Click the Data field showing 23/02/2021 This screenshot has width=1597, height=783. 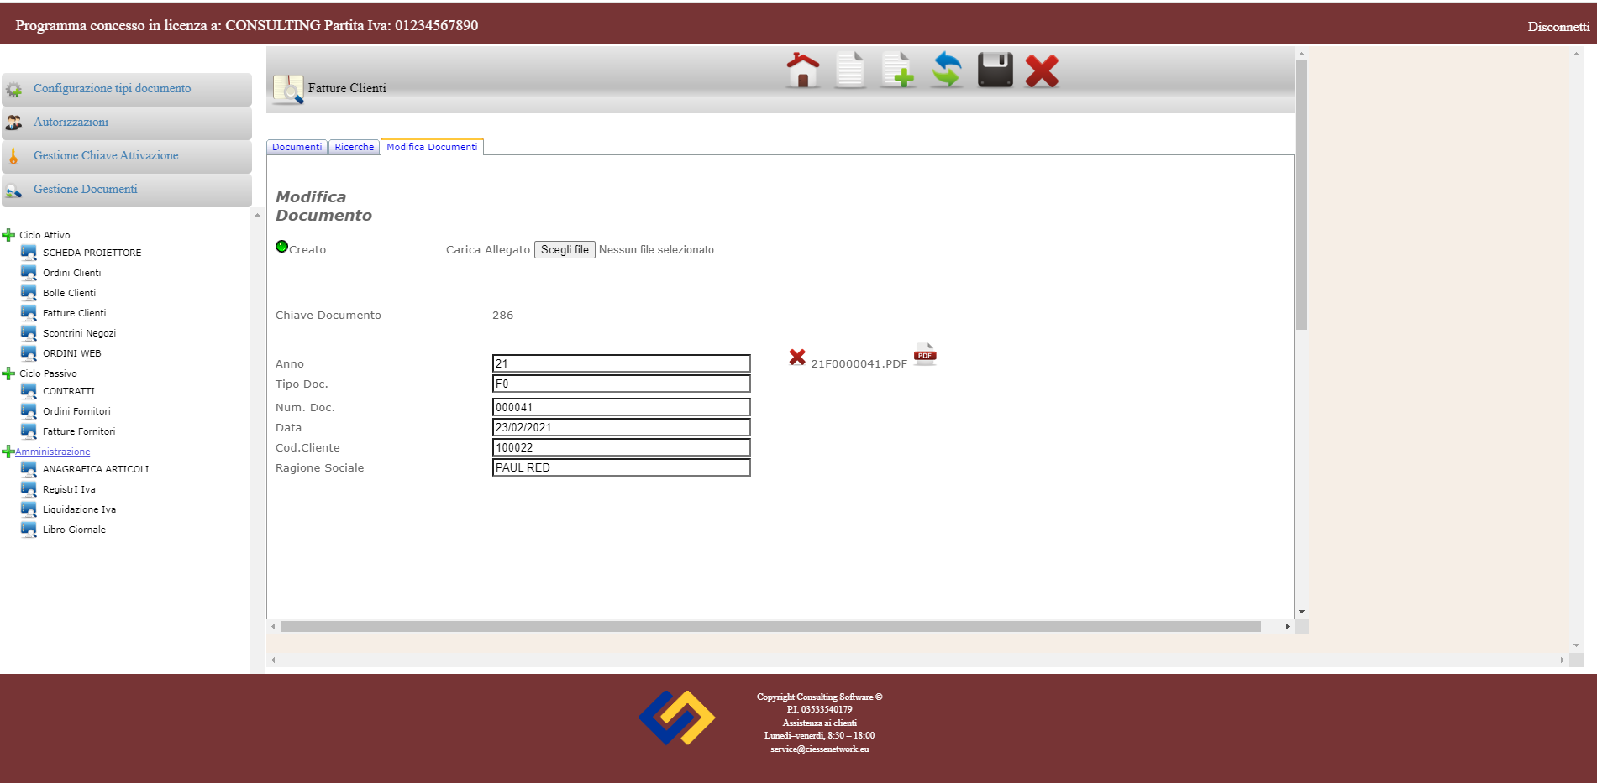click(x=621, y=427)
